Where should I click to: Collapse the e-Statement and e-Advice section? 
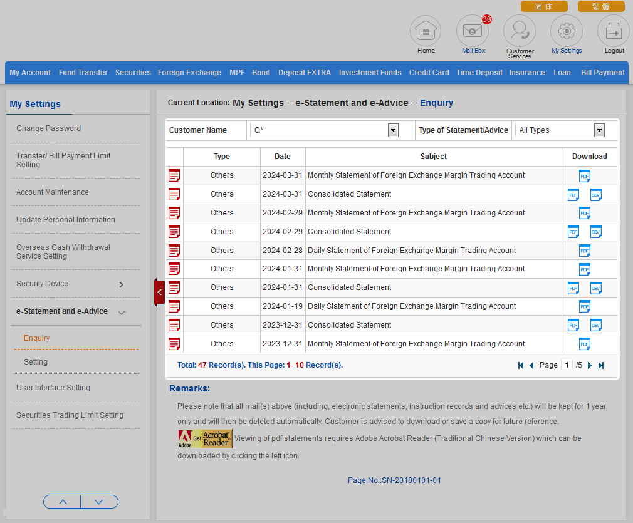pyautogui.click(x=122, y=312)
